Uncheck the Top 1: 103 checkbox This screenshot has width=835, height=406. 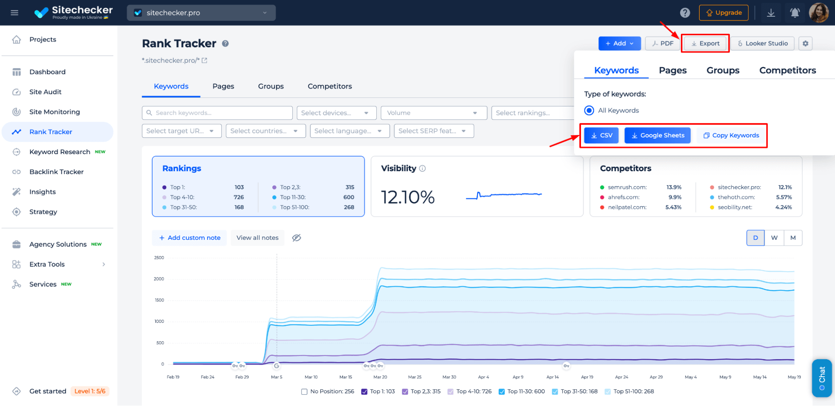coord(364,392)
